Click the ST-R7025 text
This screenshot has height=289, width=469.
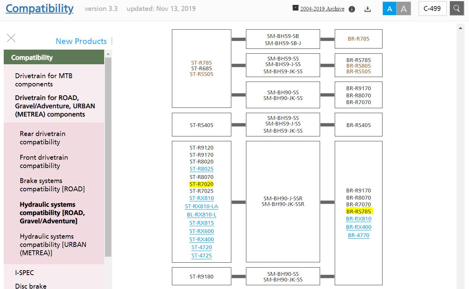202,191
